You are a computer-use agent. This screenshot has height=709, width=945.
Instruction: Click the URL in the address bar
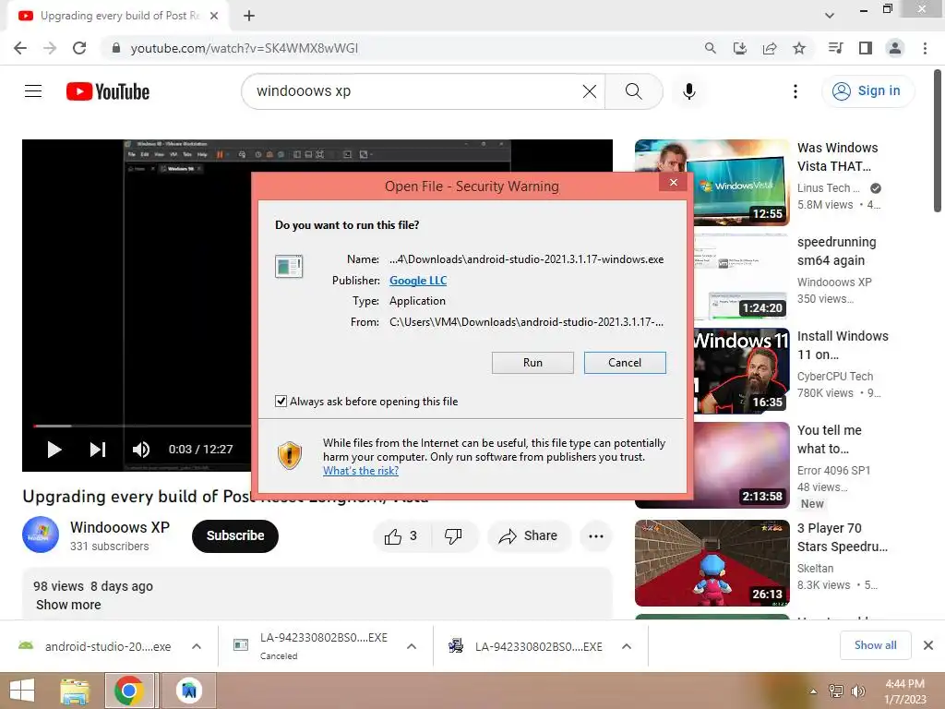pos(244,48)
